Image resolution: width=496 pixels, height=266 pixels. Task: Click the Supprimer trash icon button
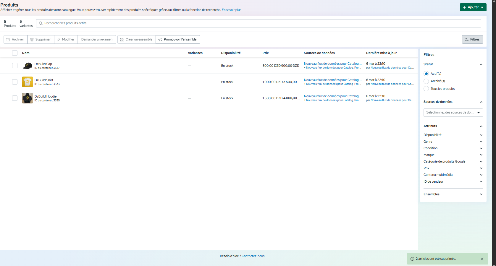[32, 40]
